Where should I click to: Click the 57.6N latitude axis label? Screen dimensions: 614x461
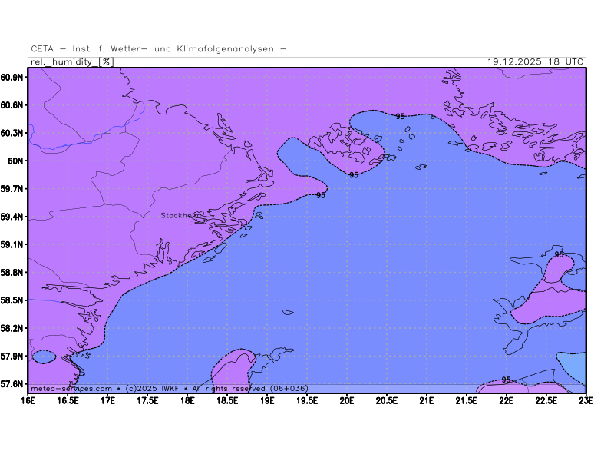coord(13,384)
